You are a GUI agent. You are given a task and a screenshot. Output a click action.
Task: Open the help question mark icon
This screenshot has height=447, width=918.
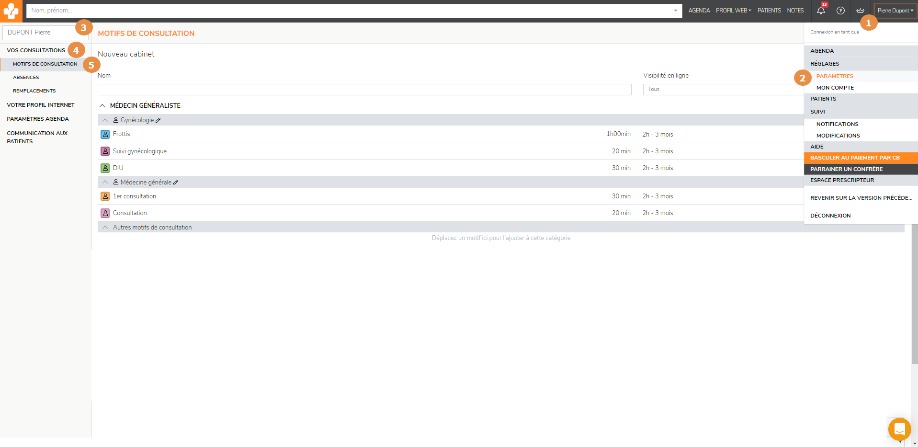pyautogui.click(x=840, y=11)
